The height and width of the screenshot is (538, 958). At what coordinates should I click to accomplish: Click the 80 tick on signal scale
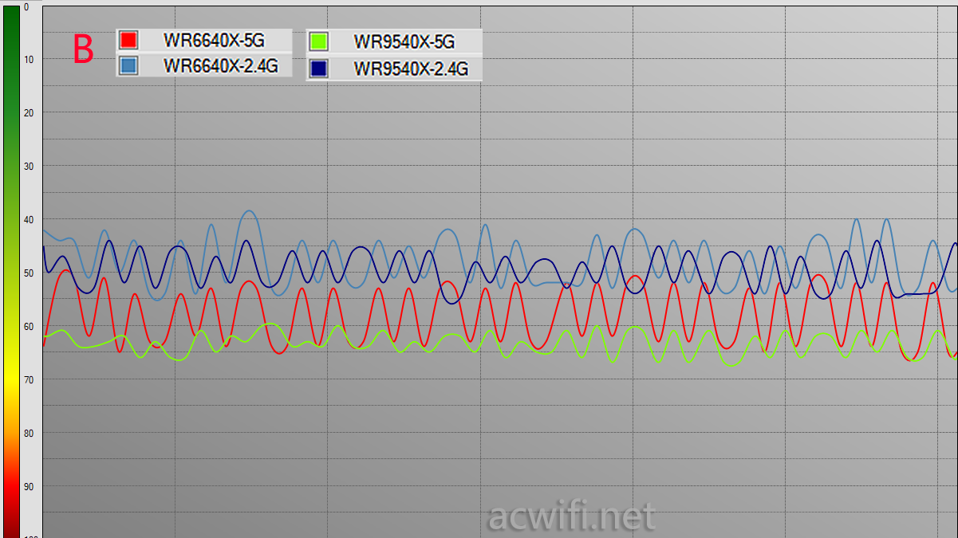[x=29, y=434]
